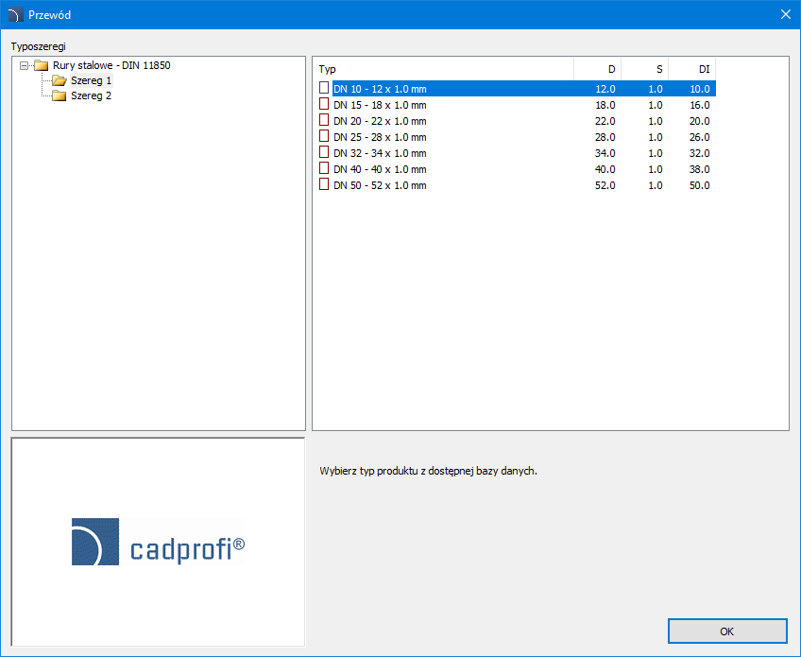Click the red icon beside DN 50 row

(x=324, y=185)
